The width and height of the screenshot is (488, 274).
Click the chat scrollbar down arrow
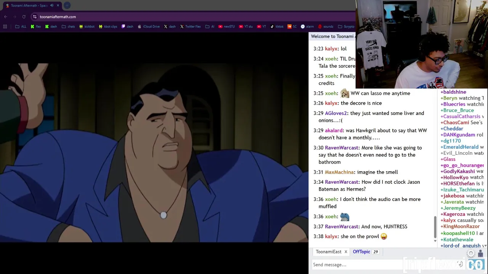click(x=435, y=241)
